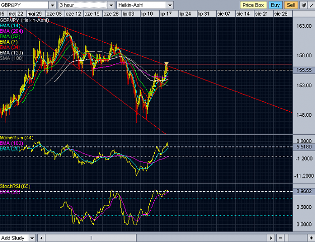Image resolution: width=315 pixels, height=242 pixels.
Task: Click the StochRSI (65) study label
Action: click(x=15, y=186)
